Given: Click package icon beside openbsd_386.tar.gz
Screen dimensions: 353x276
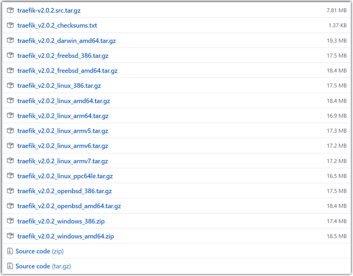Looking at the screenshot, I should pos(10,191).
